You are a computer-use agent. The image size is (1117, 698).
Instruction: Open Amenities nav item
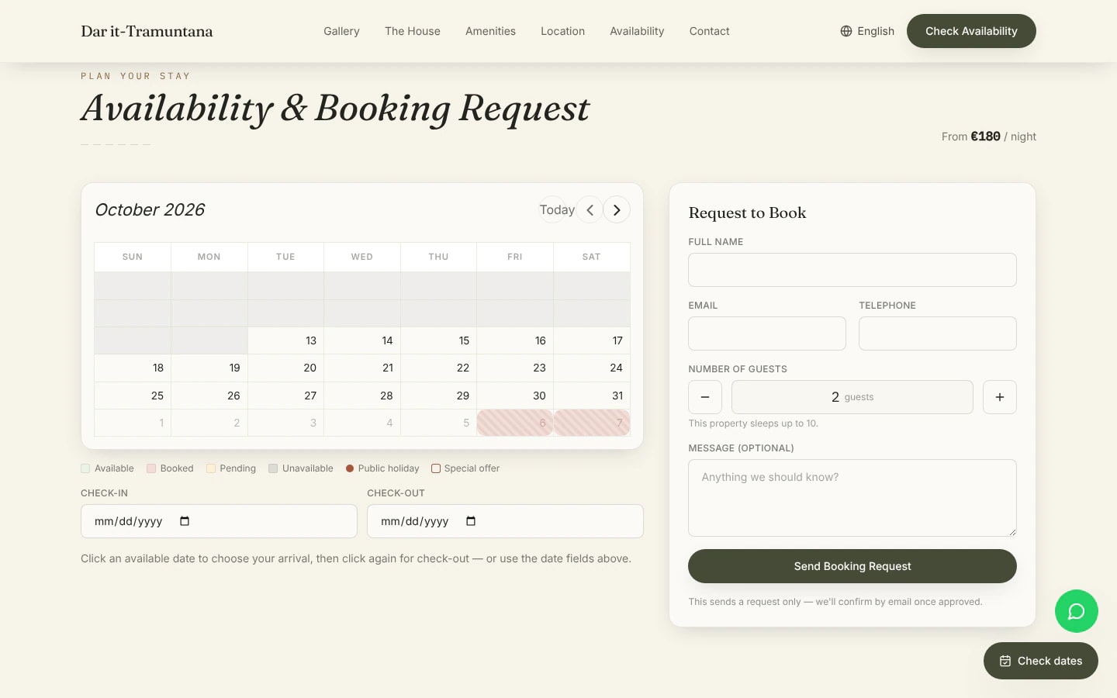(490, 31)
